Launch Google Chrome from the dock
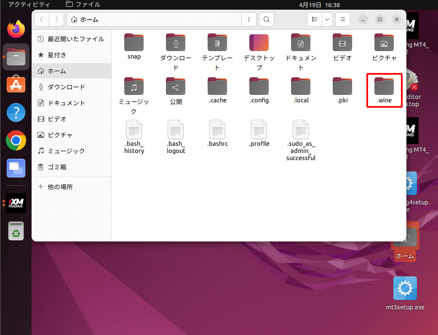Image resolution: width=438 pixels, height=335 pixels. (x=16, y=140)
